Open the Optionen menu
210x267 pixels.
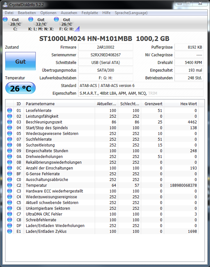pos(48,13)
